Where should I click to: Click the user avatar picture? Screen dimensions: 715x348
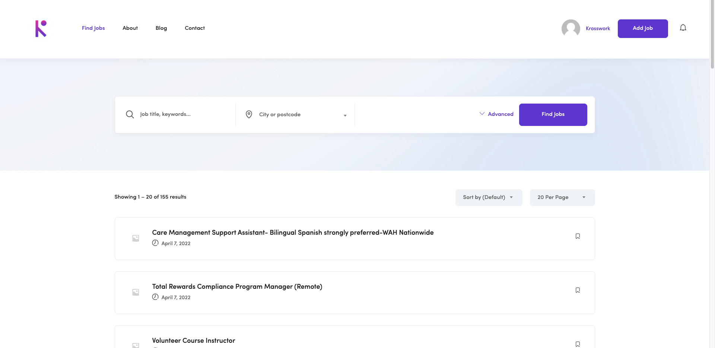[571, 29]
